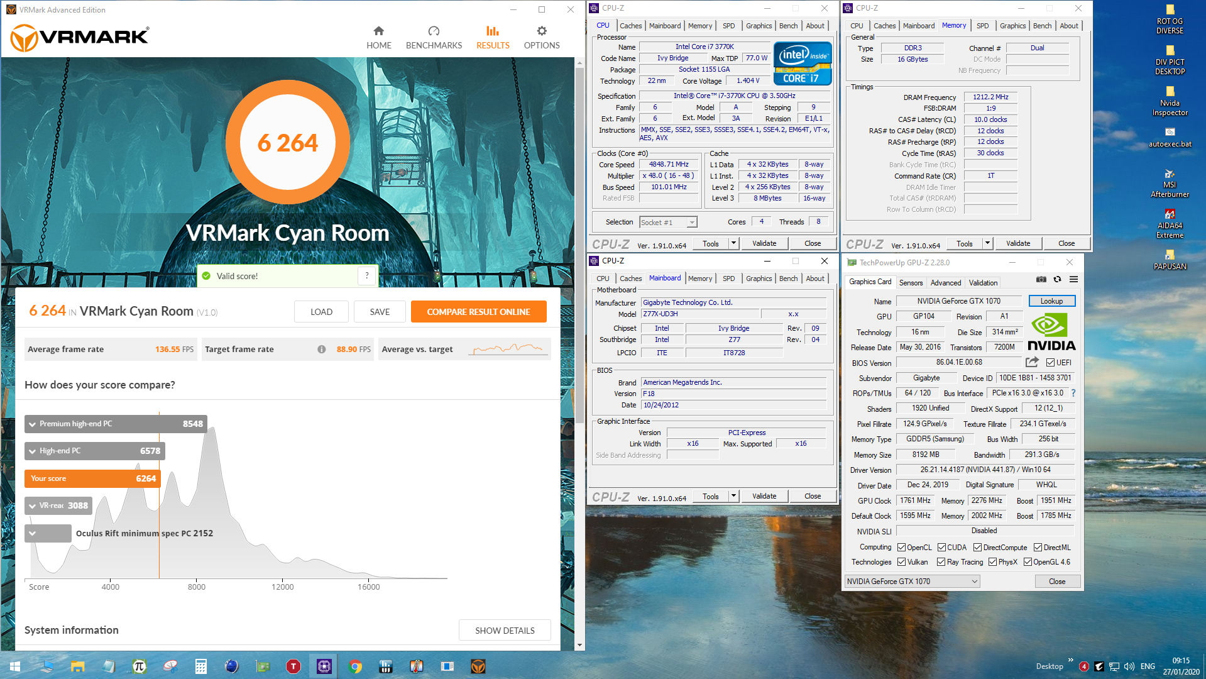Open the ROT OG DIVERSE desktop folder

pyautogui.click(x=1170, y=19)
